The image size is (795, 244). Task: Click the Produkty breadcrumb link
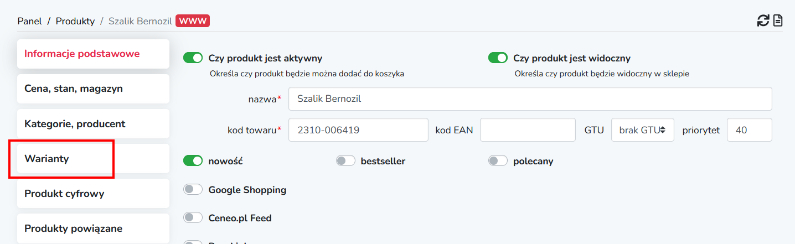[x=75, y=21]
